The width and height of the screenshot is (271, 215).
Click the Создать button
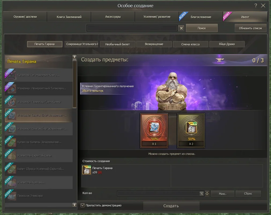click(171, 206)
